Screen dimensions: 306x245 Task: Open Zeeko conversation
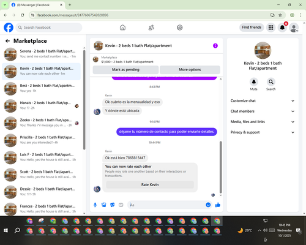click(x=41, y=123)
